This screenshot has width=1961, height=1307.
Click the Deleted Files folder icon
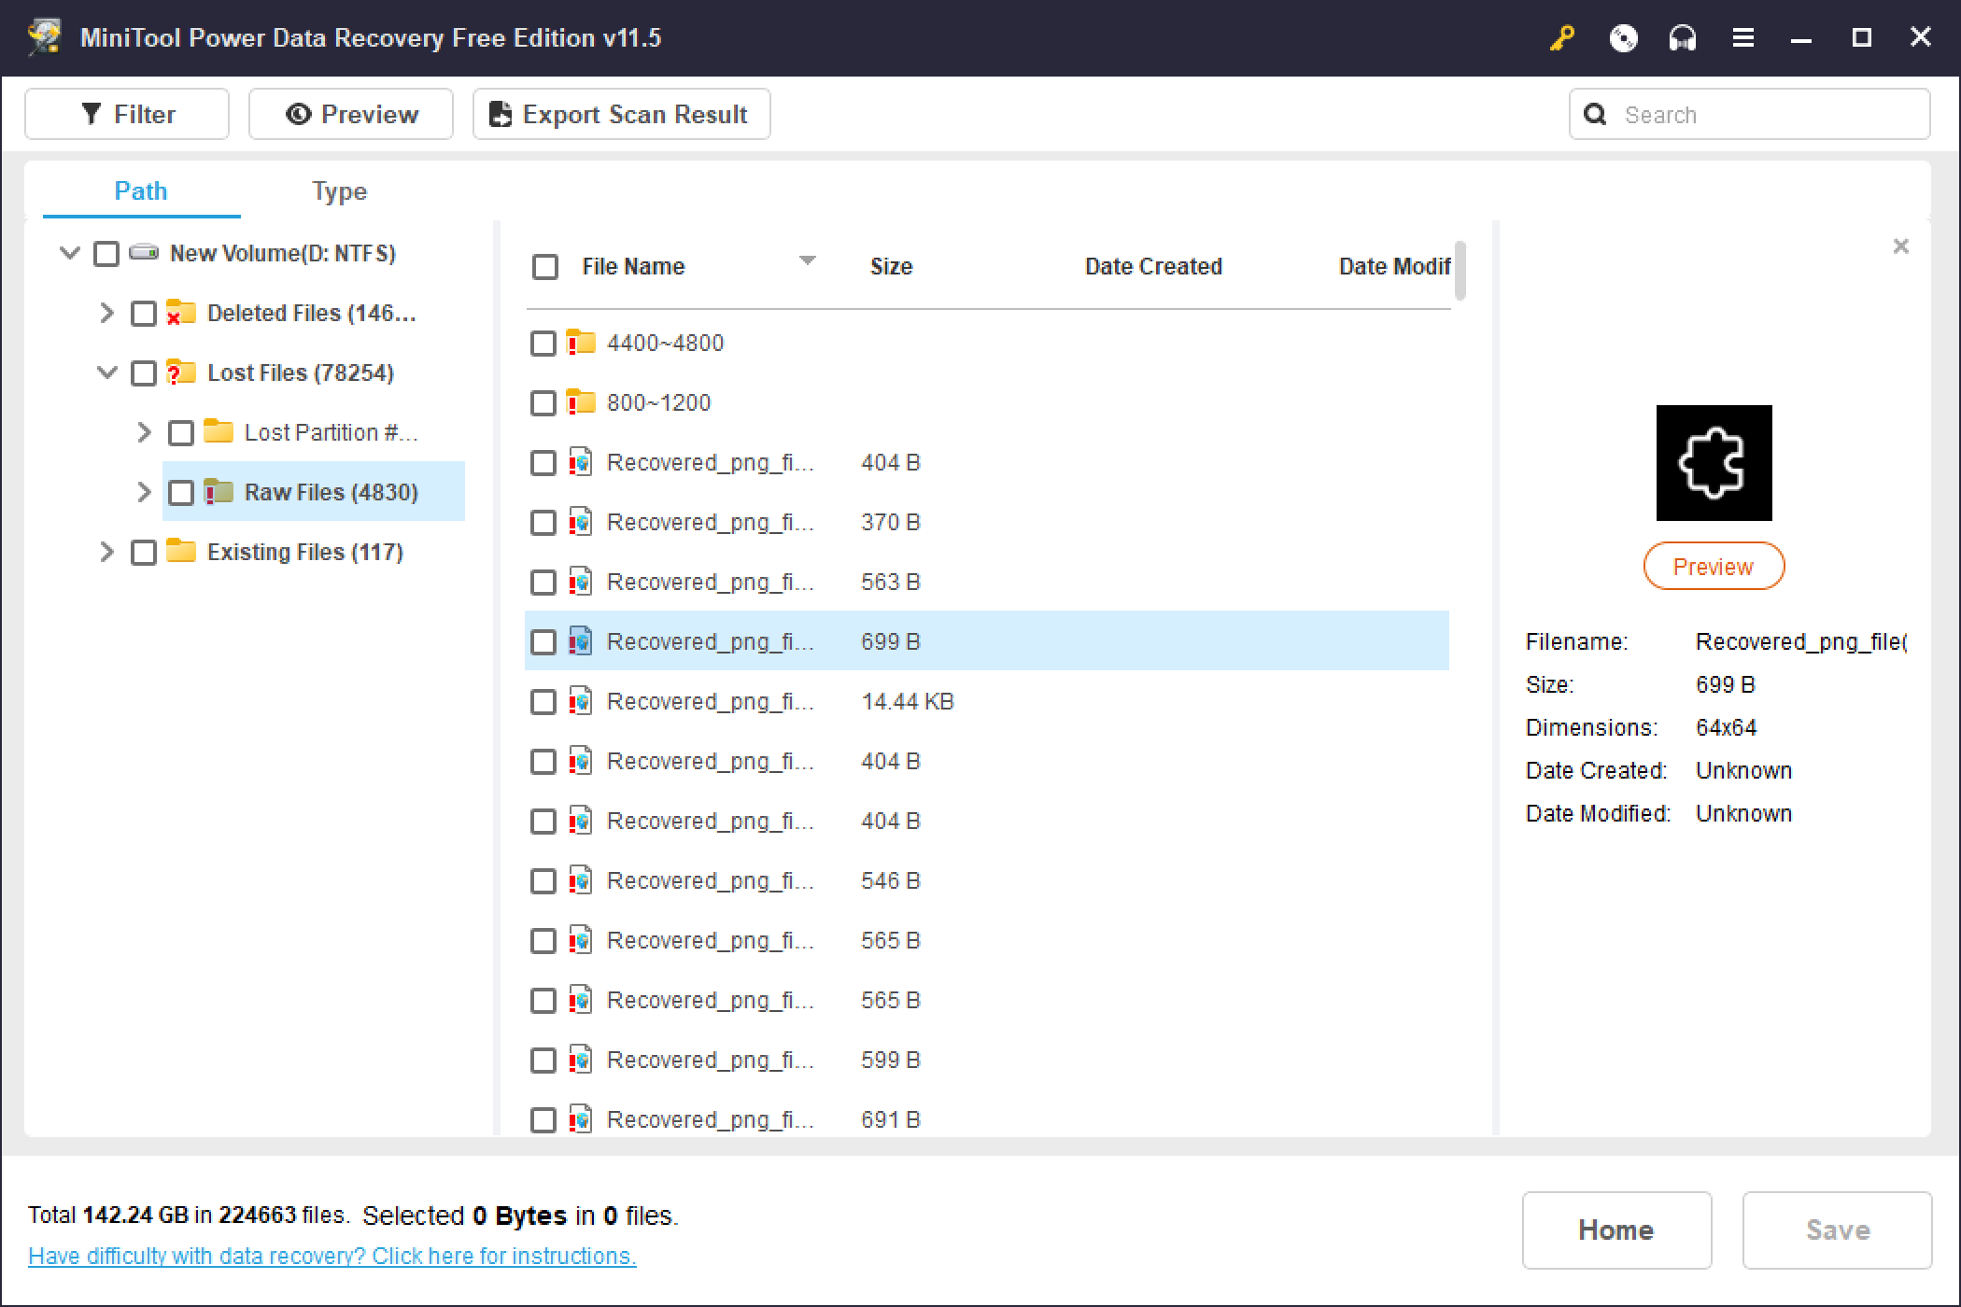coord(180,313)
